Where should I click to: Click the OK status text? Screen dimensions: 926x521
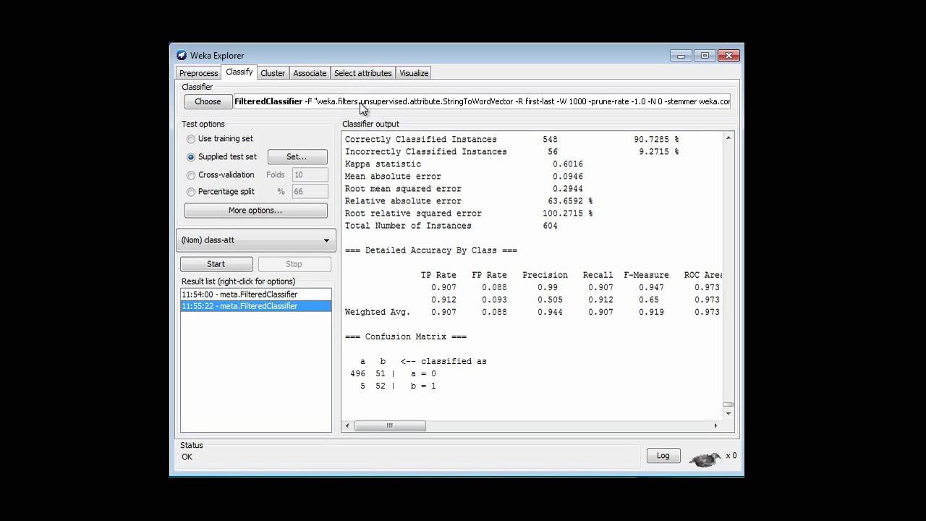click(187, 457)
